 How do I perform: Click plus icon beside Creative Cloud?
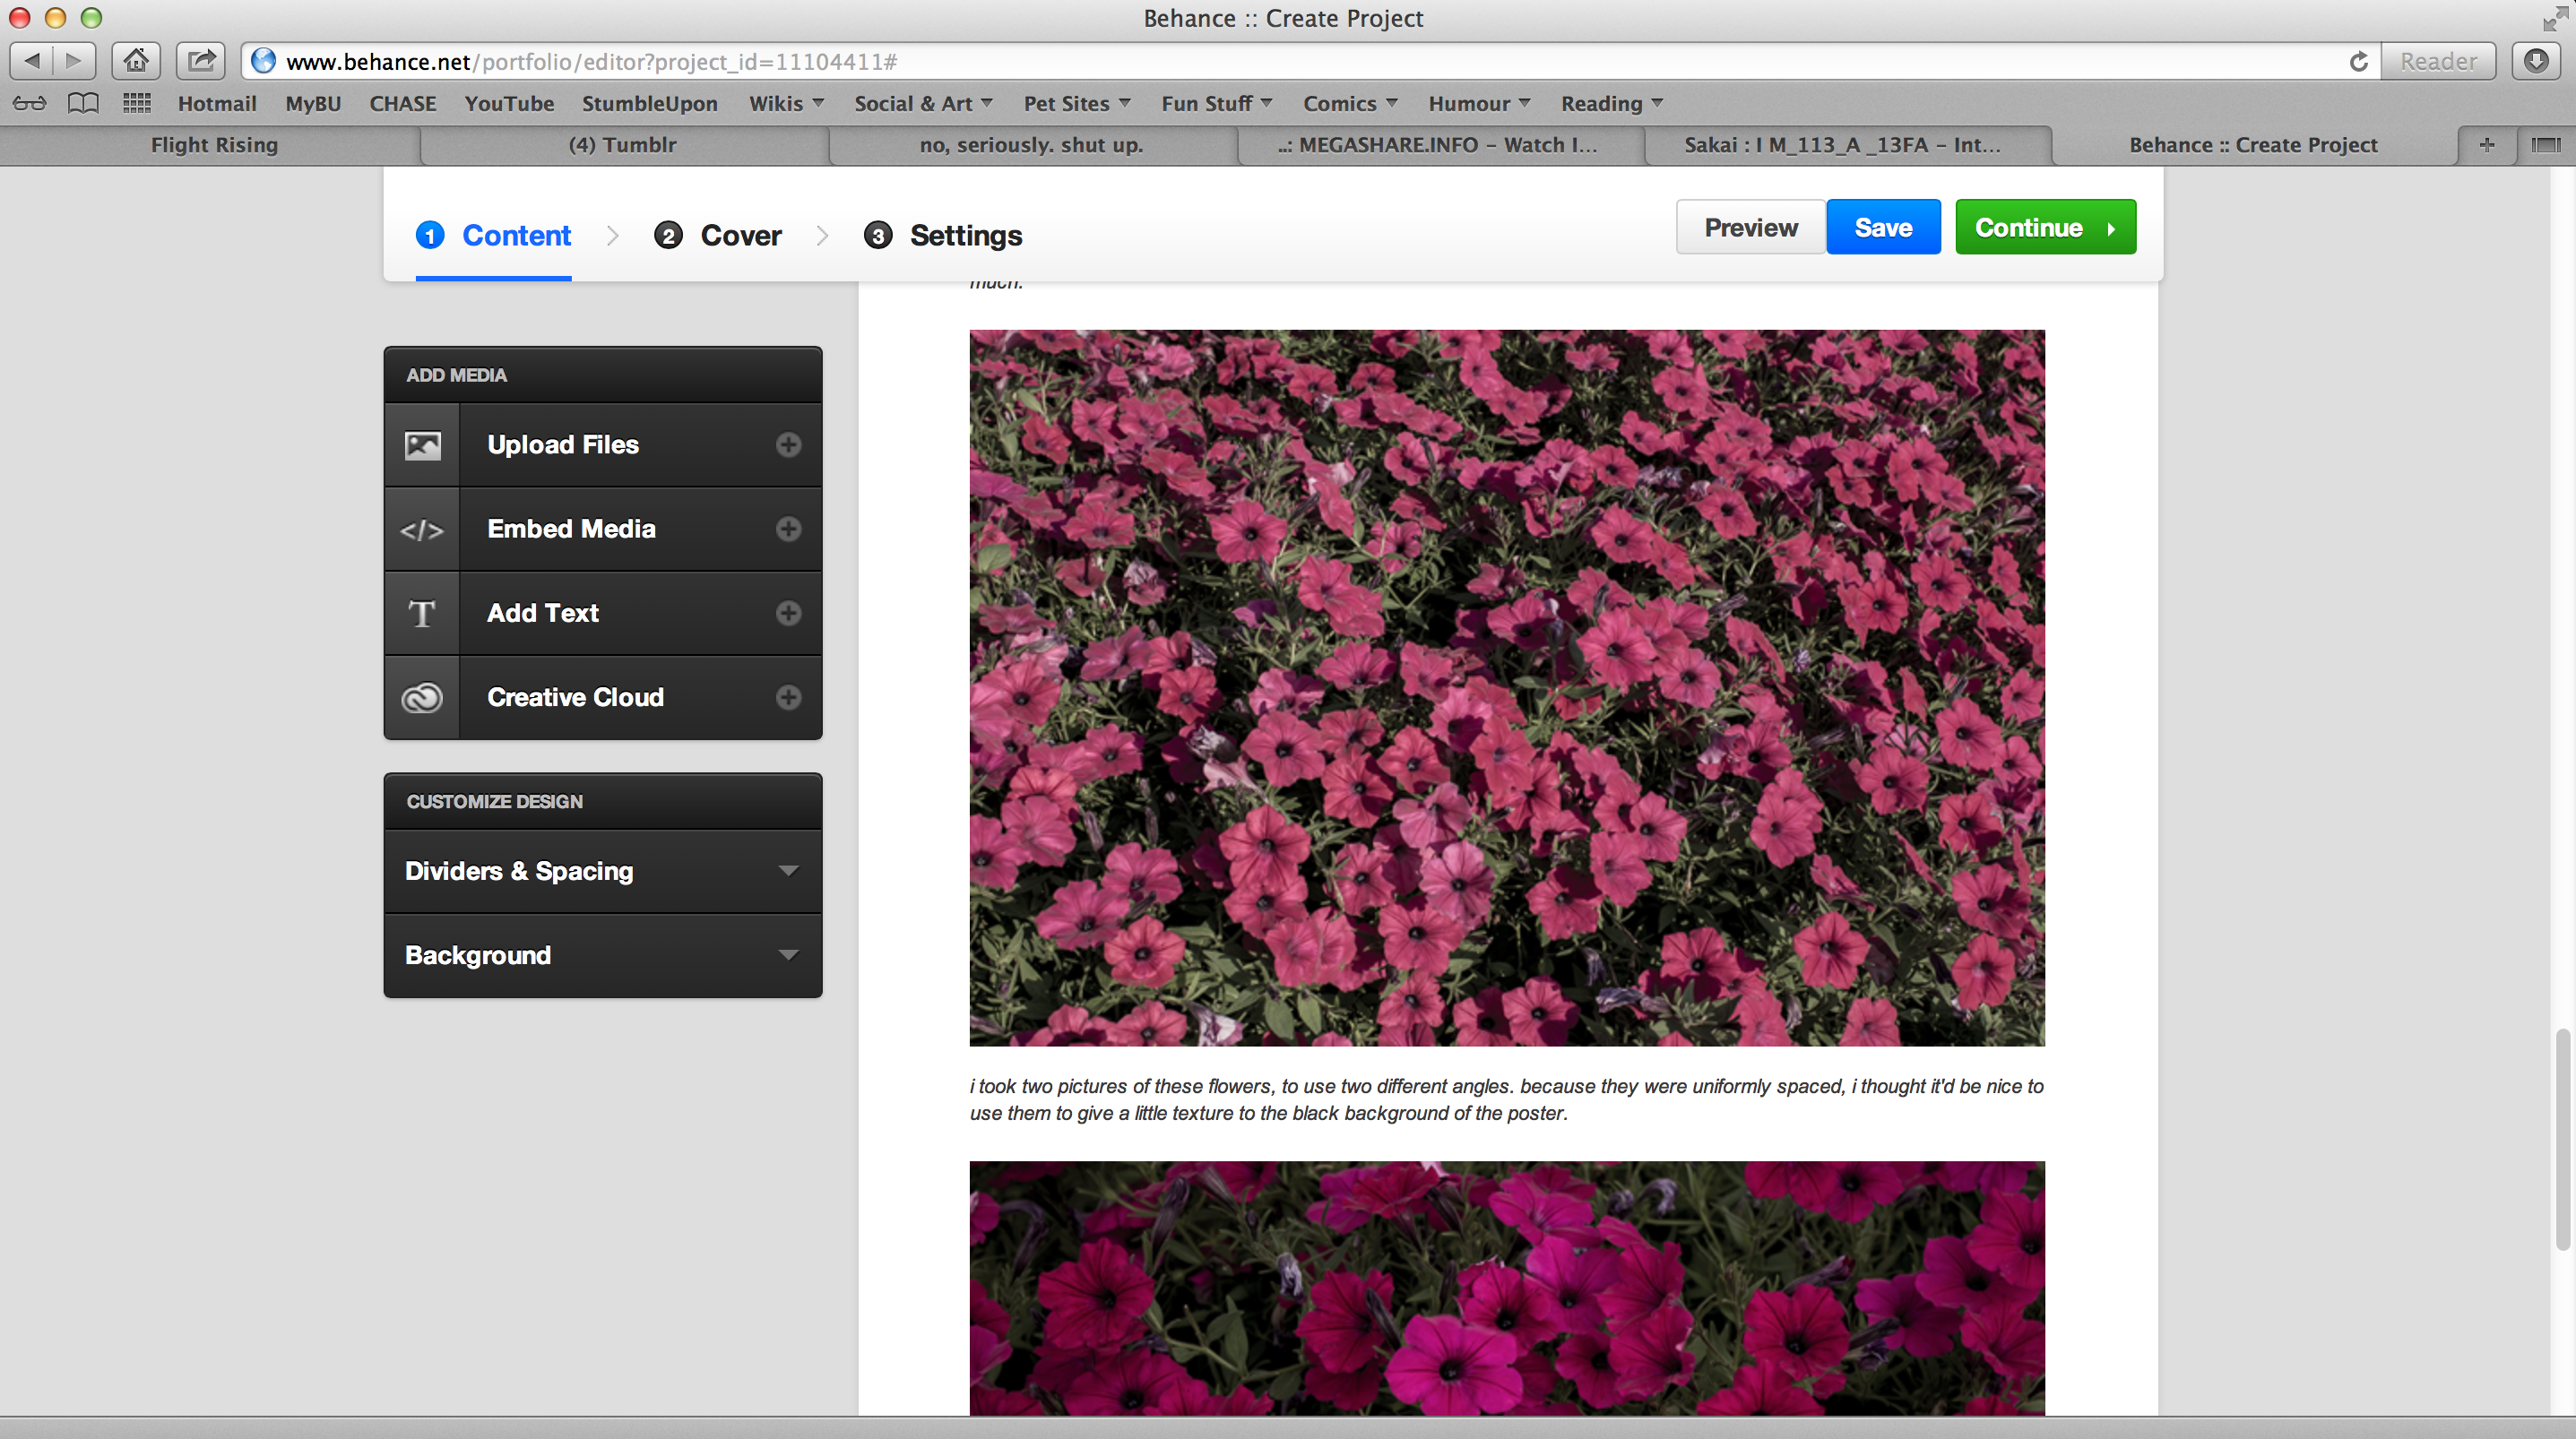point(788,697)
